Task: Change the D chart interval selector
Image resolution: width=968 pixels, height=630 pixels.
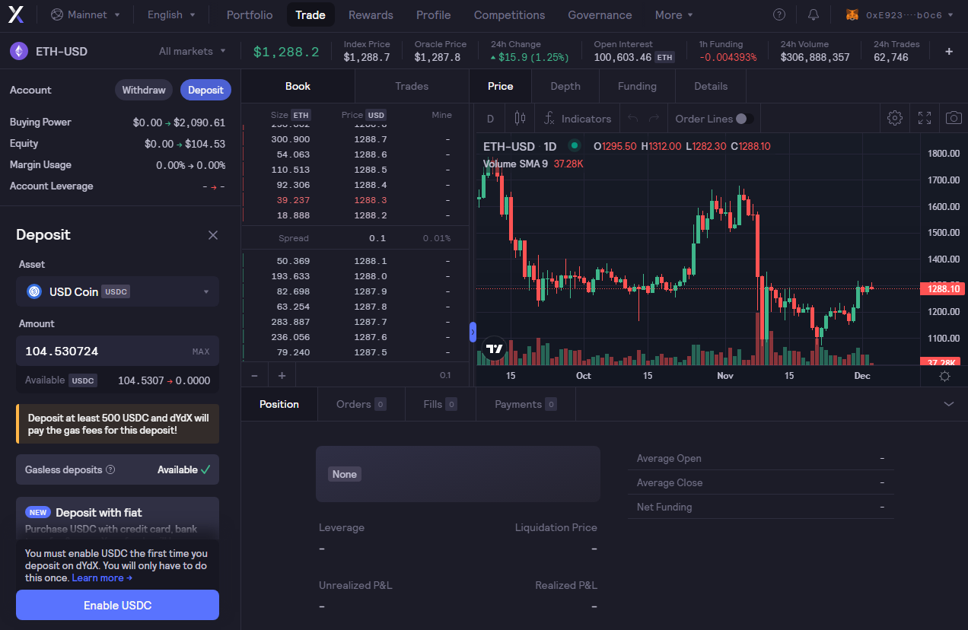Action: (491, 119)
